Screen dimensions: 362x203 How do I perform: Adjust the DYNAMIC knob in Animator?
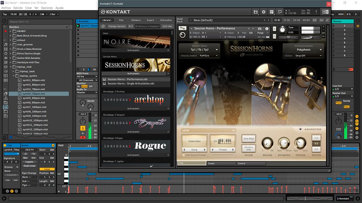pyautogui.click(x=284, y=143)
